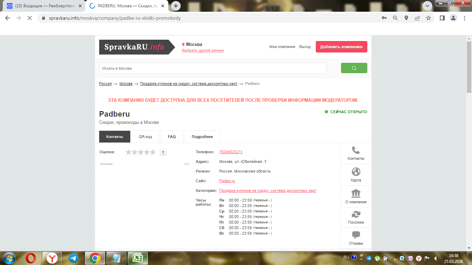Click the browser address bar URL
This screenshot has height=265, width=472.
point(115,18)
